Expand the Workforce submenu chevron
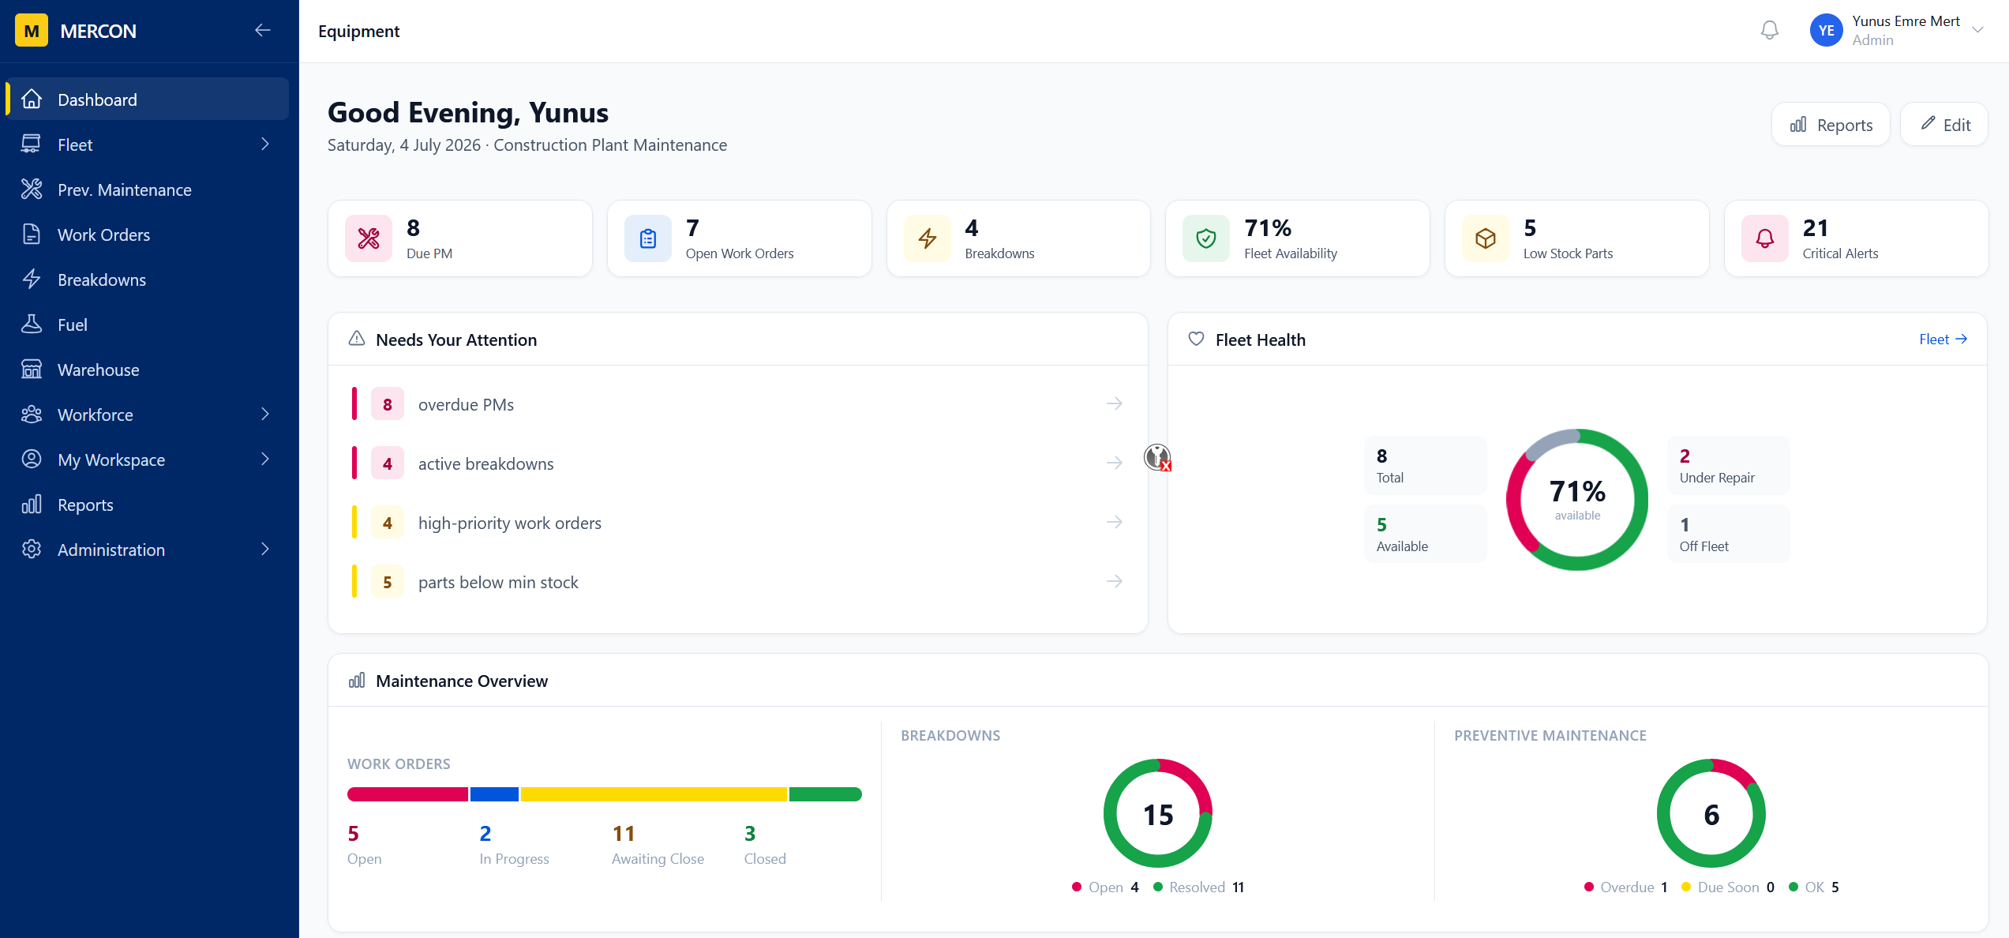Image resolution: width=2009 pixels, height=938 pixels. point(265,415)
